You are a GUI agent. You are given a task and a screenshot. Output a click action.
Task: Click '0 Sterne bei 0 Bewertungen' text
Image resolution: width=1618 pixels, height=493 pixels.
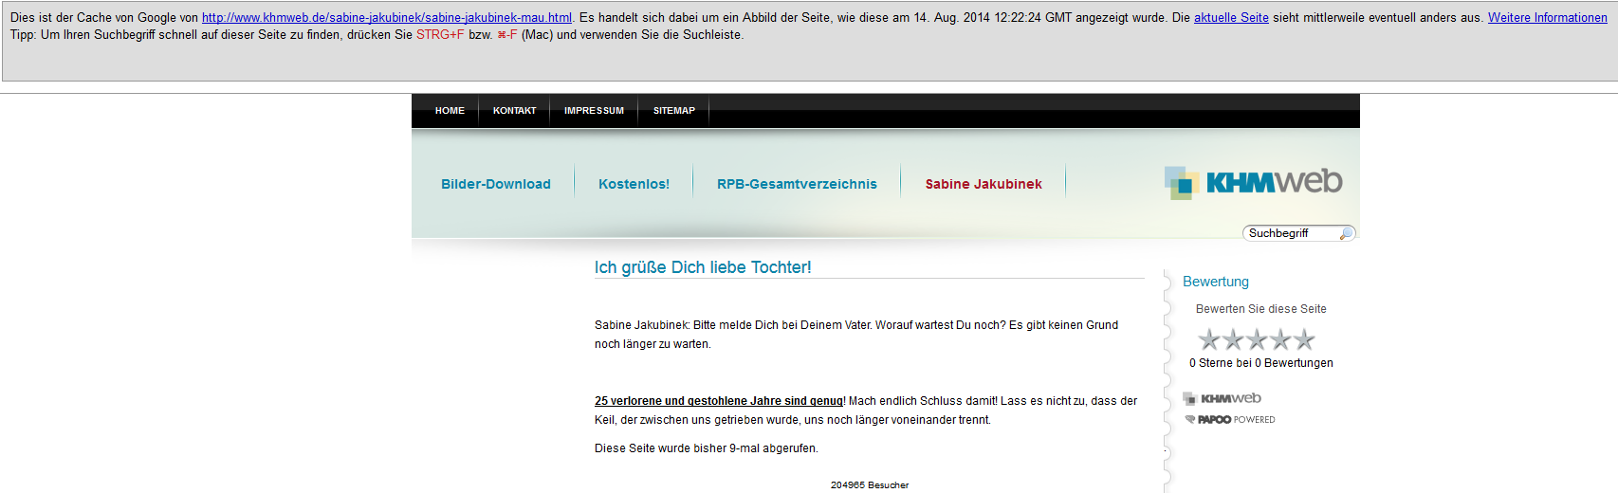tap(1261, 363)
